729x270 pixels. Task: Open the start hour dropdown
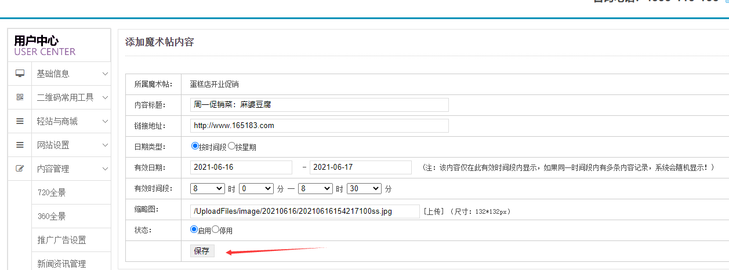pos(208,188)
